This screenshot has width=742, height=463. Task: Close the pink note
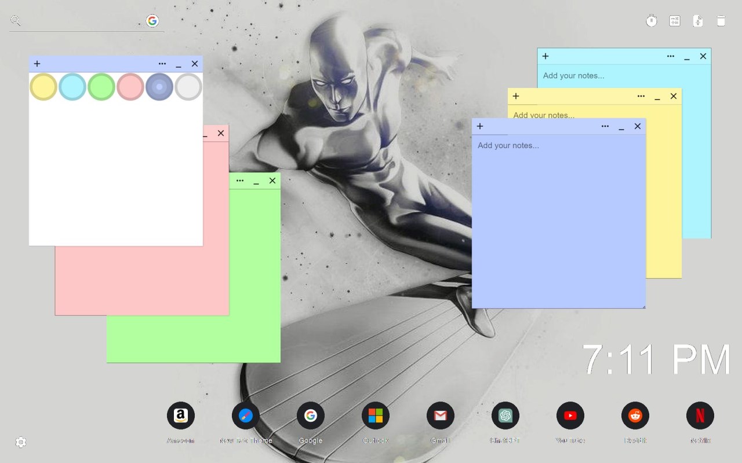click(x=221, y=133)
